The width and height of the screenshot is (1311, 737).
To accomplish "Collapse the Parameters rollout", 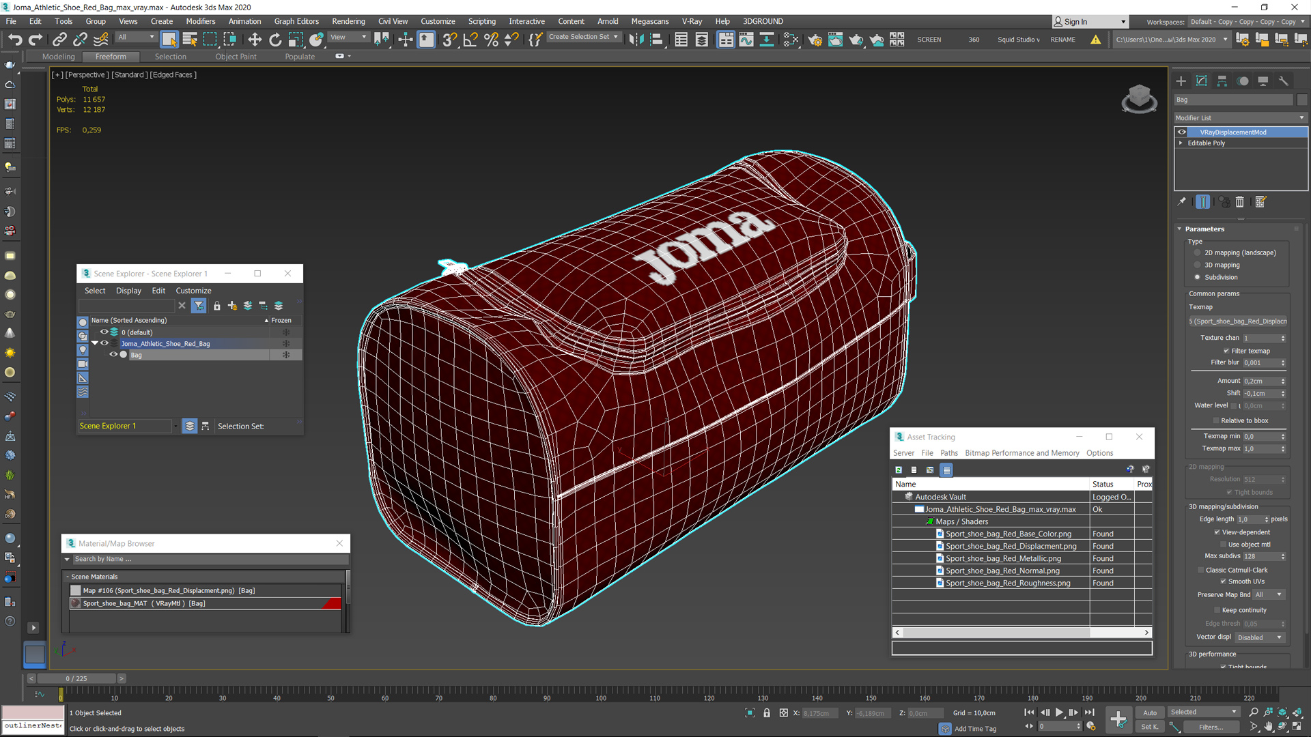I will [x=1179, y=229].
